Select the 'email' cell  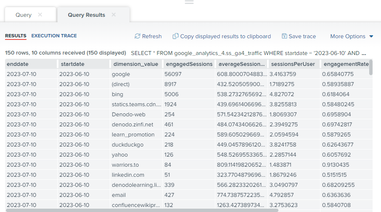[136, 195]
